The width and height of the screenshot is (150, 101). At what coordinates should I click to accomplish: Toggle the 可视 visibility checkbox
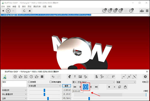coord(147,82)
